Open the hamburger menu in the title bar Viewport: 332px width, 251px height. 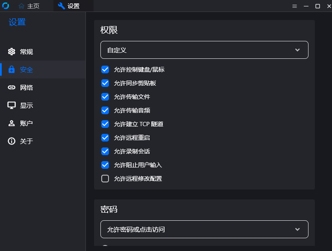(x=294, y=6)
